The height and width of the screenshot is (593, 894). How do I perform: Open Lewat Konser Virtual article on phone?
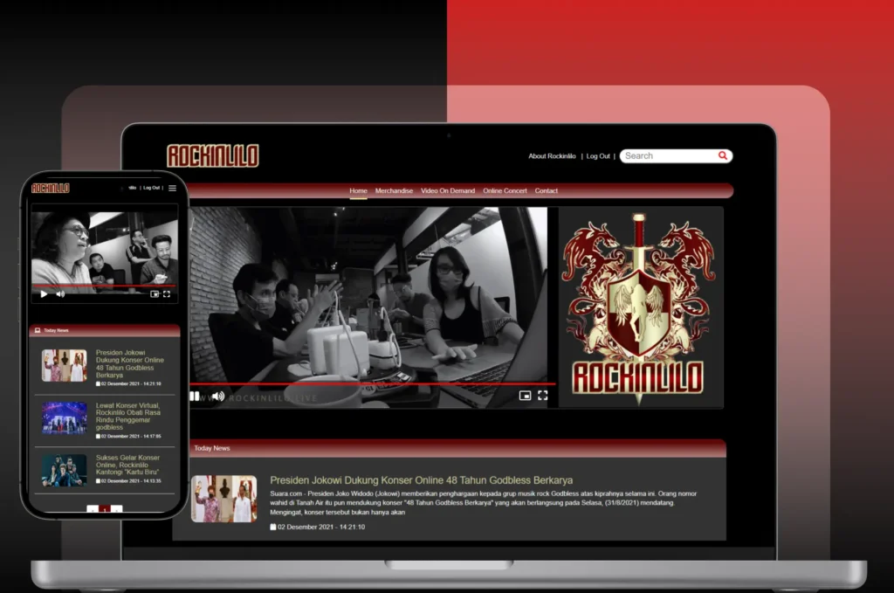coord(128,417)
